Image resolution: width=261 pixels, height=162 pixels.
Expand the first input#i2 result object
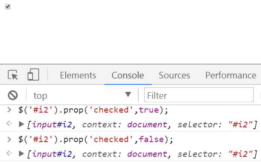click(x=21, y=124)
